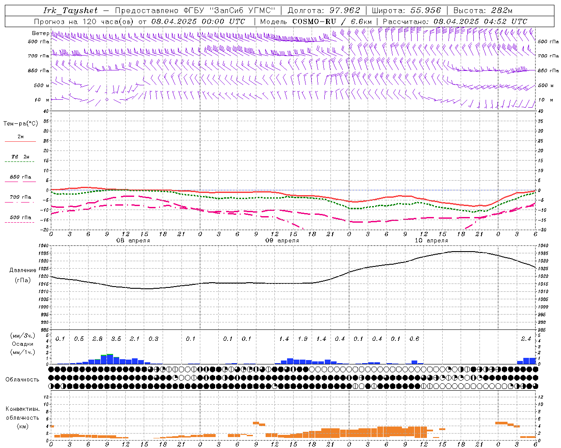Click the 0.6 precipitation total
This screenshot has height=448, width=561.
pos(414,339)
